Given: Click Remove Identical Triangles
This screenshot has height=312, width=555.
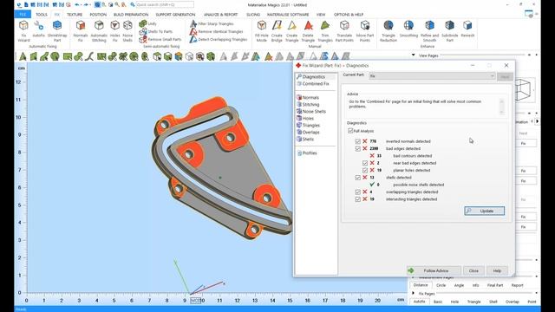Looking at the screenshot, I should click(216, 31).
